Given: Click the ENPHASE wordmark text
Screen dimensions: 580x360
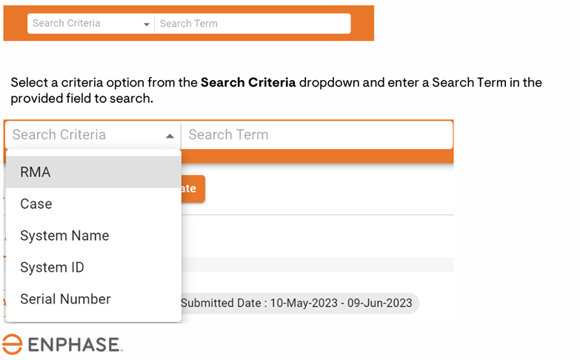Looking at the screenshot, I should 74,345.
